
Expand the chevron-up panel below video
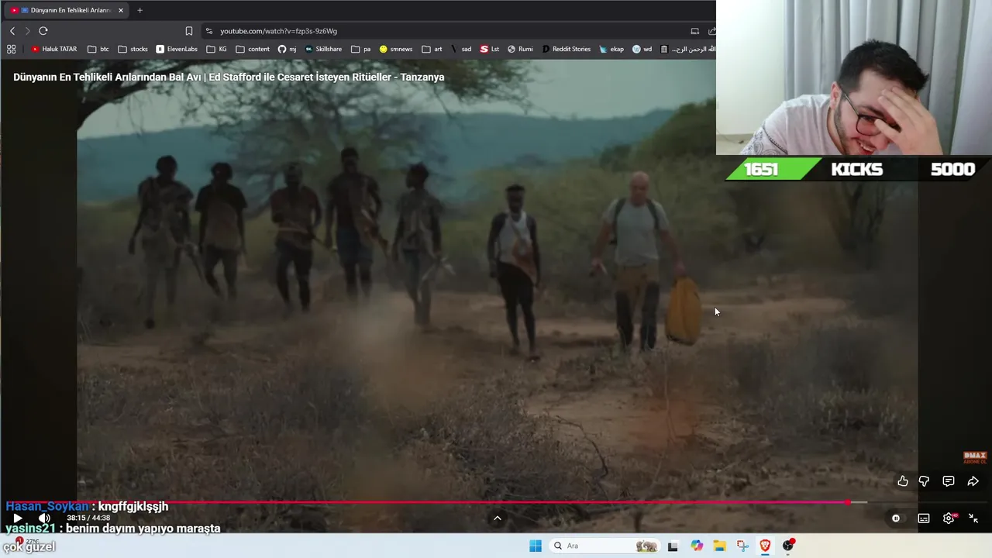[498, 518]
